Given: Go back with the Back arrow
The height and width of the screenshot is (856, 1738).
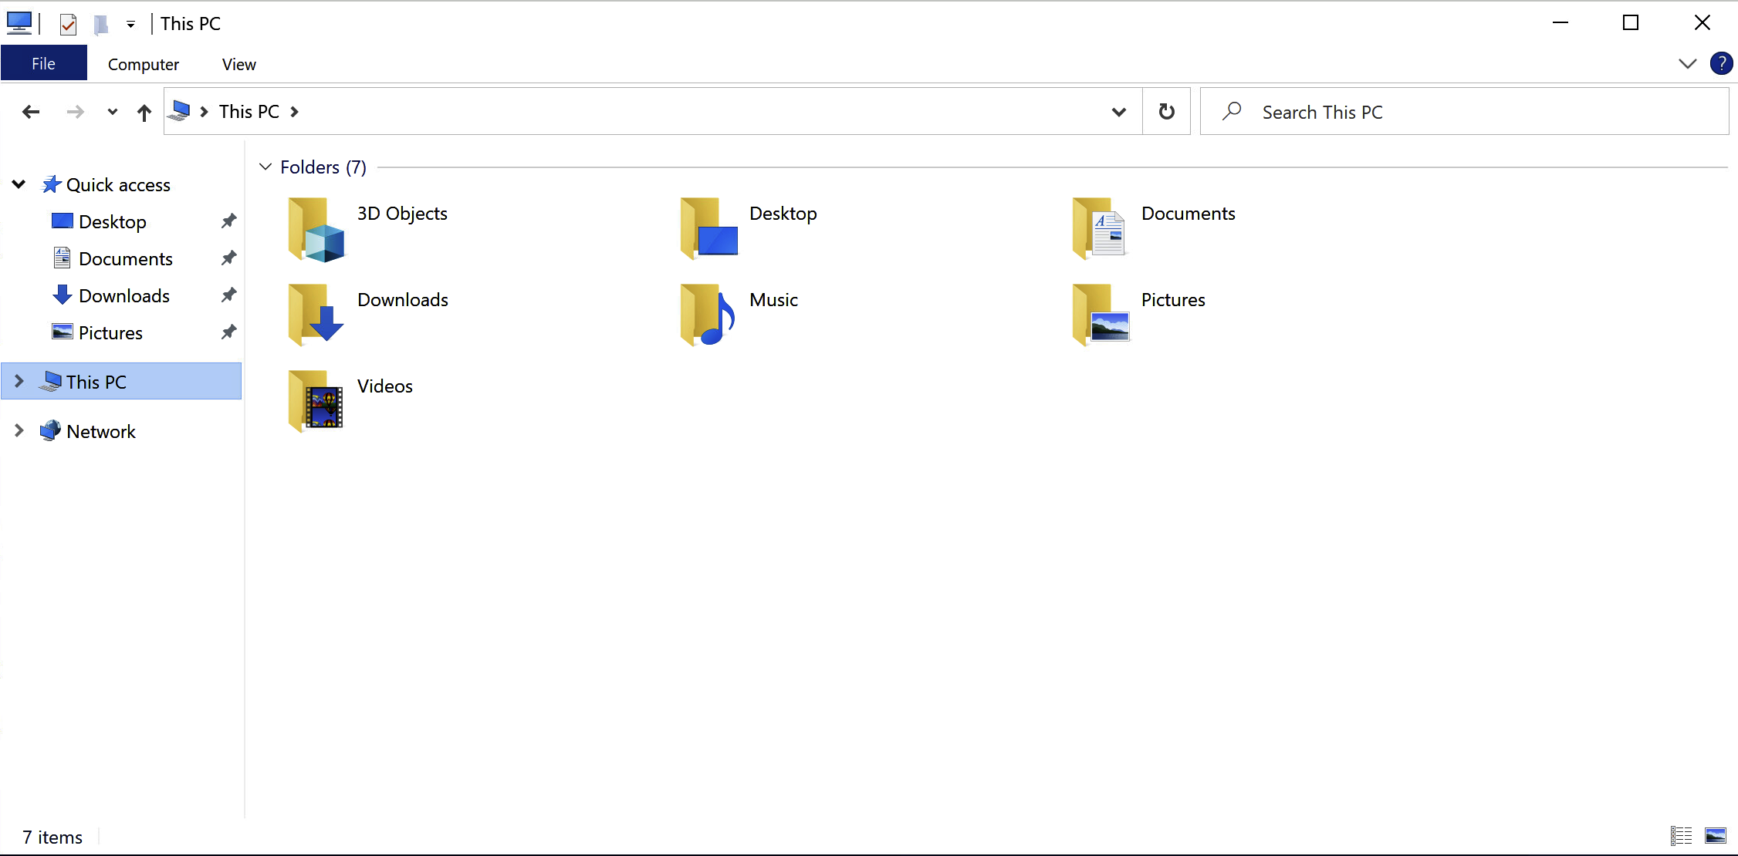Looking at the screenshot, I should 31,113.
